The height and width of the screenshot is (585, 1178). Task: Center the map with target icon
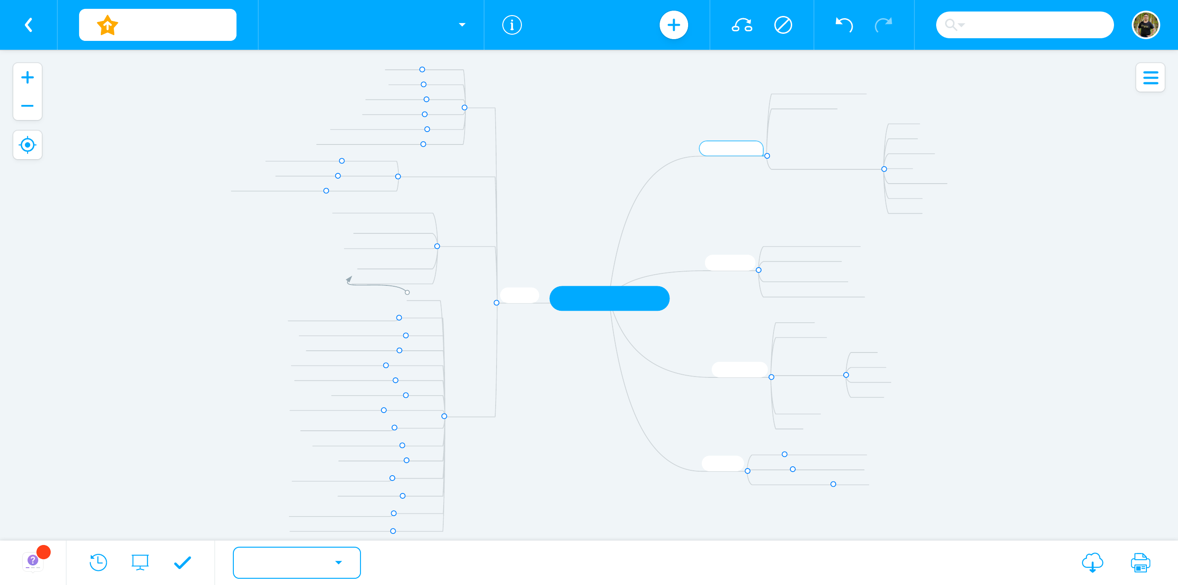pos(28,145)
